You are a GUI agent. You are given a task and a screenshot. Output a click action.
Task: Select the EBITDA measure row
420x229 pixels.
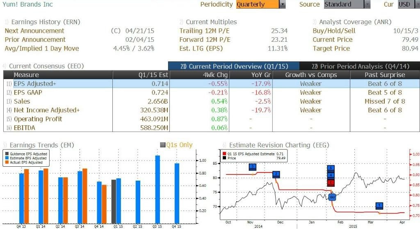[212, 128]
